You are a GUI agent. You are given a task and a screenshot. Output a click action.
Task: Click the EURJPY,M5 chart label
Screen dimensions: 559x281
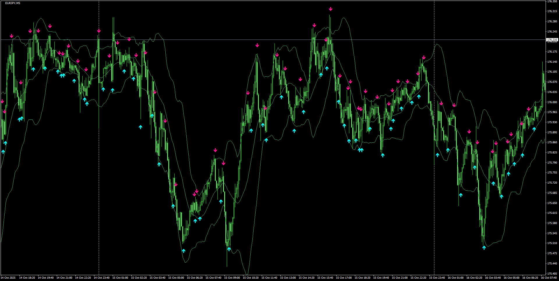click(12, 3)
